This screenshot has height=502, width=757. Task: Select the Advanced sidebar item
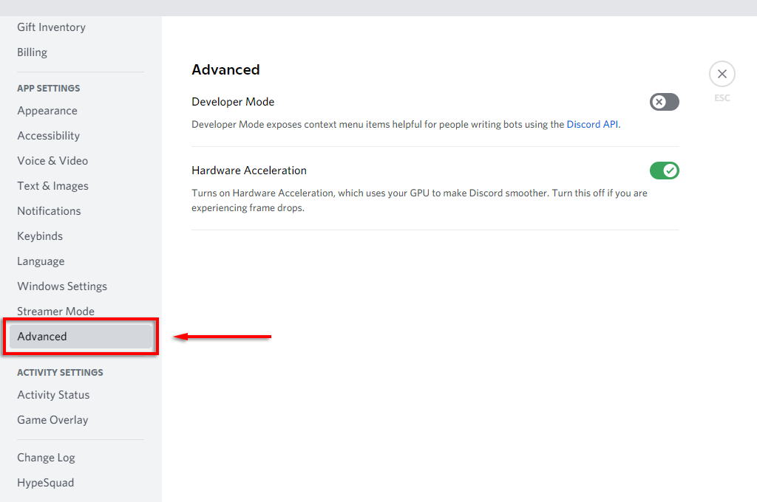42,337
